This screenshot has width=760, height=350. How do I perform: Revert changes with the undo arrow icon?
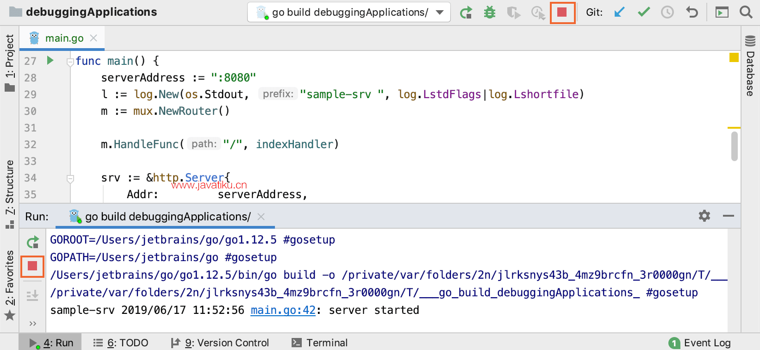coord(691,12)
